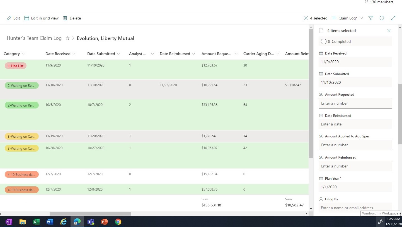Open PowerPoint from the taskbar
Viewport: 402px width, 227px height.
click(105, 222)
